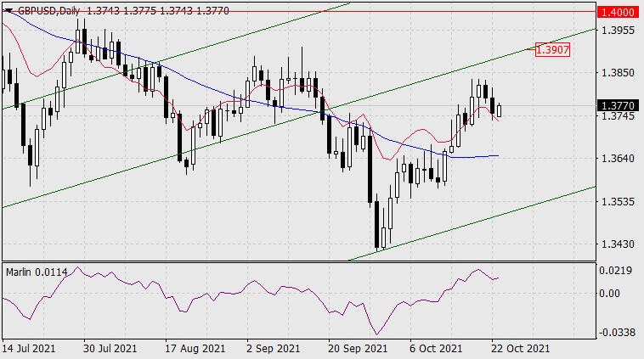The height and width of the screenshot is (359, 644).
Task: Click the 1.3535 price scale value
Action: [x=618, y=201]
